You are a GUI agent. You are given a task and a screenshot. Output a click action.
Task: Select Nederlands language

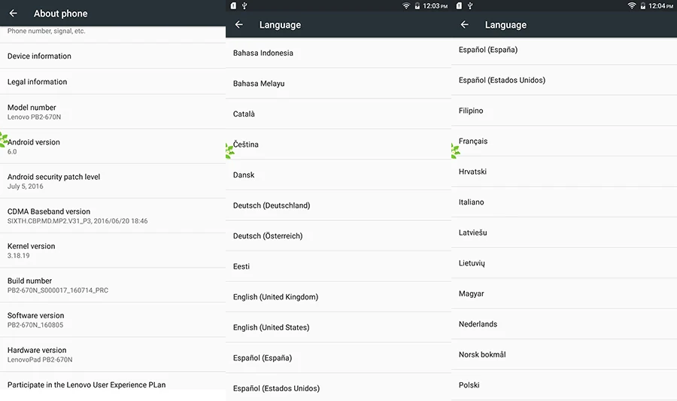point(564,324)
